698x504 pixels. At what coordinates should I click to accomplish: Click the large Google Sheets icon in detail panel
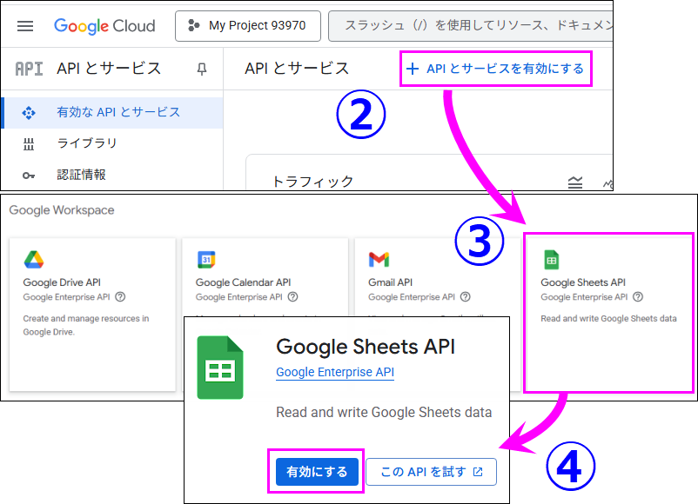[220, 368]
